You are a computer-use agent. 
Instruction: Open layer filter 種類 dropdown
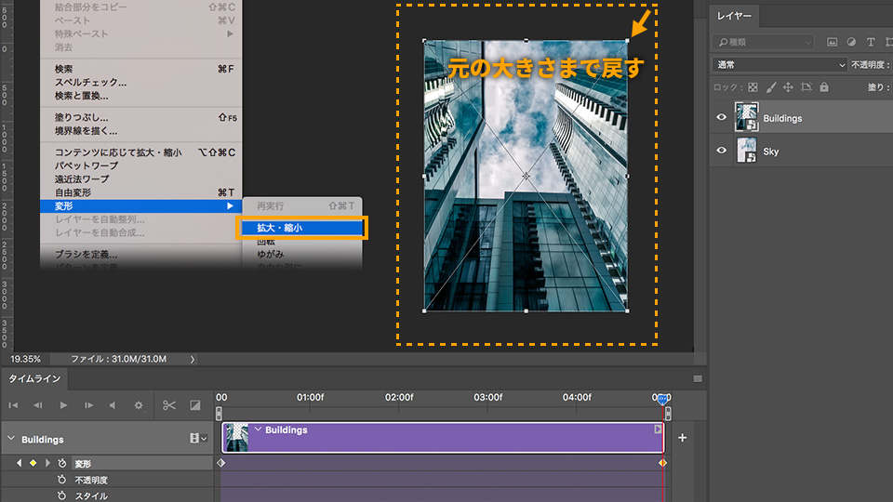click(x=763, y=42)
